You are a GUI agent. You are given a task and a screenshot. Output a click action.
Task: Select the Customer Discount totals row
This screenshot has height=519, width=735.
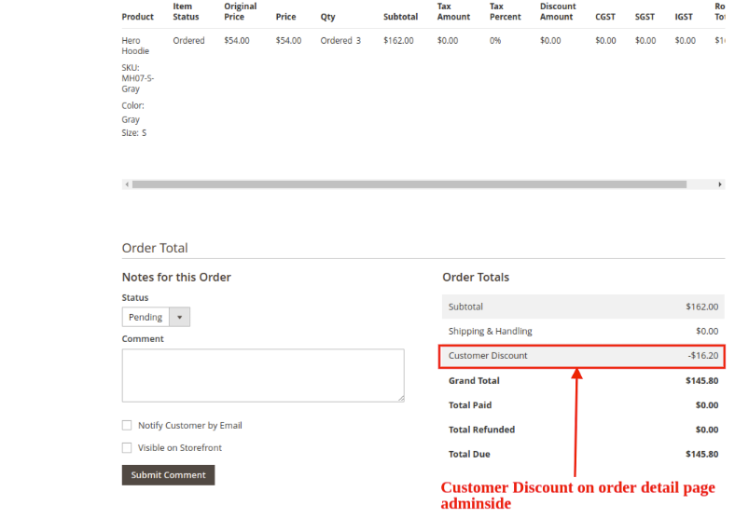point(582,356)
